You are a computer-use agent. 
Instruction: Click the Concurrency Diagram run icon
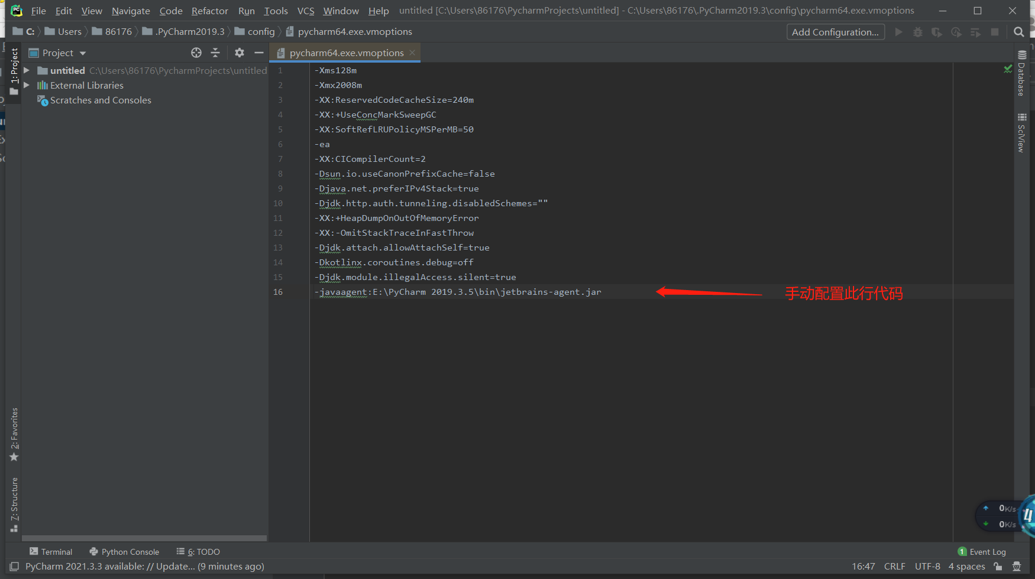coord(976,32)
